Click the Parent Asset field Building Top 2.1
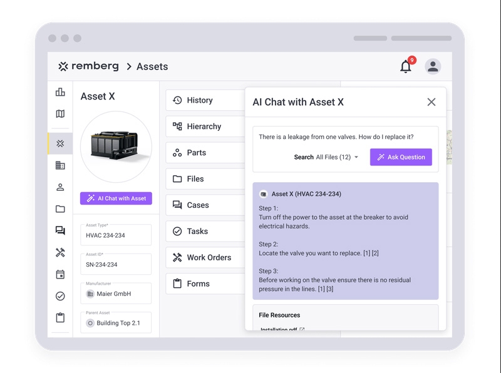The width and height of the screenshot is (501, 373). [x=116, y=322]
